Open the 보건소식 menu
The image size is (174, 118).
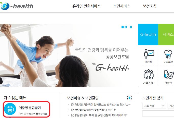[x=150, y=6]
